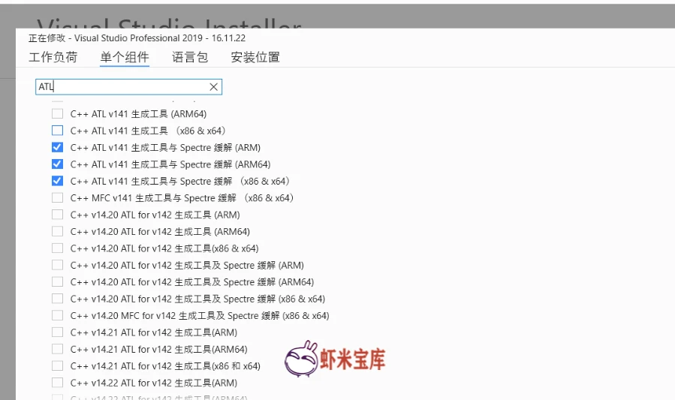The image size is (675, 400).
Task: Check C++ ATL v141 生成工具 (ARM64)
Action: click(x=57, y=113)
